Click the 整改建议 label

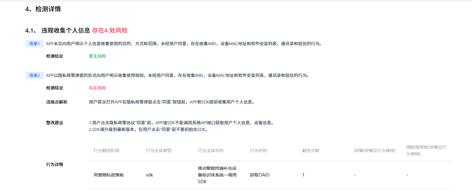(x=54, y=123)
